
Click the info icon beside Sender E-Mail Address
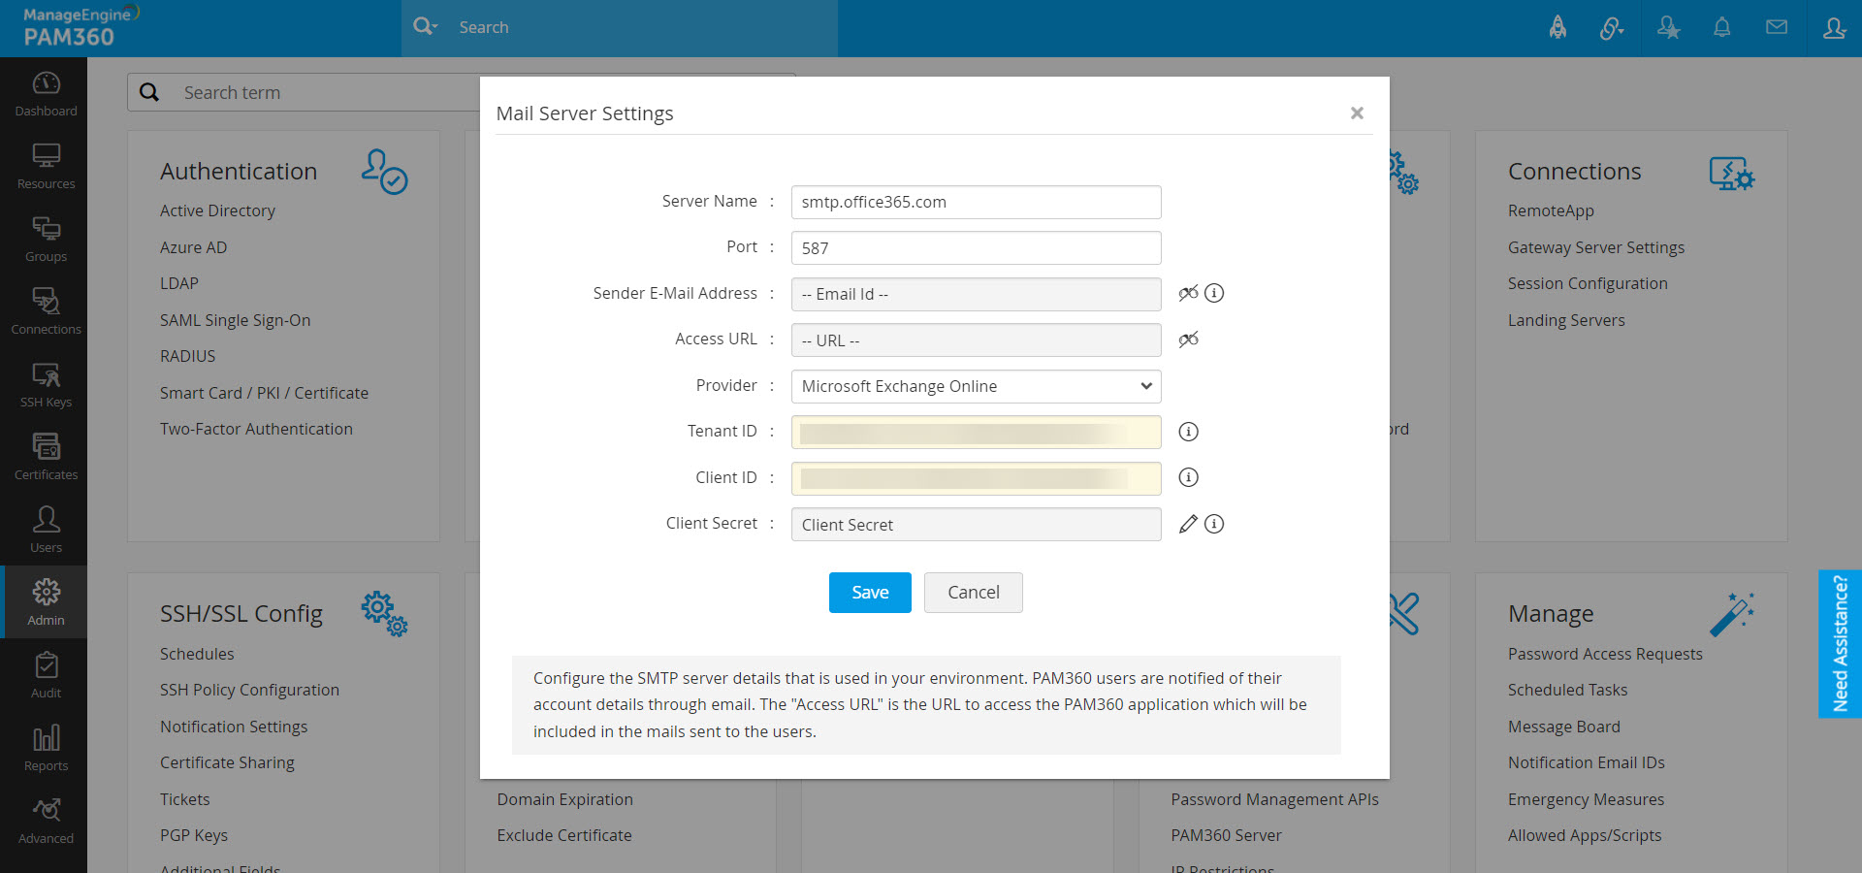tap(1214, 293)
